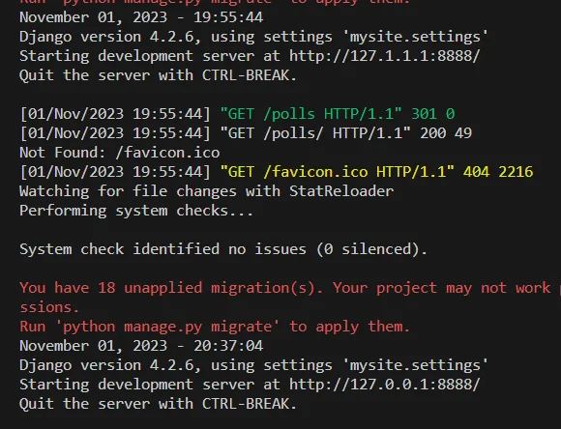561x429 pixels.
Task: Click the green GET /polls 301 log line
Action: (238, 114)
